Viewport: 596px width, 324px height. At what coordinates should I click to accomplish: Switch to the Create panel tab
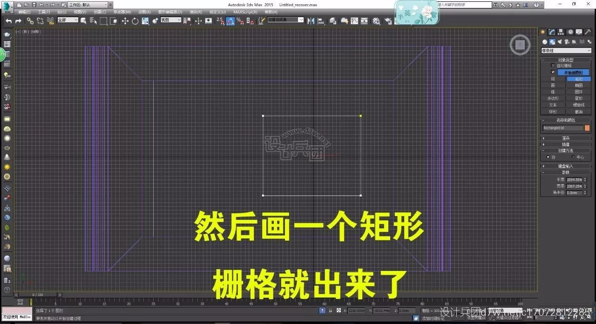click(542, 32)
